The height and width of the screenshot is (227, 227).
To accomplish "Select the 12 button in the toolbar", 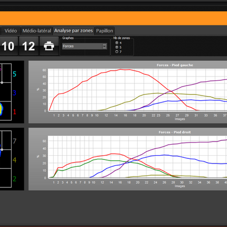I will (29, 46).
